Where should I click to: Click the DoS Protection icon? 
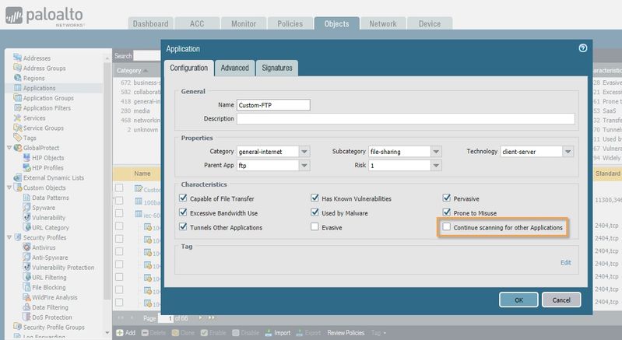point(26,317)
